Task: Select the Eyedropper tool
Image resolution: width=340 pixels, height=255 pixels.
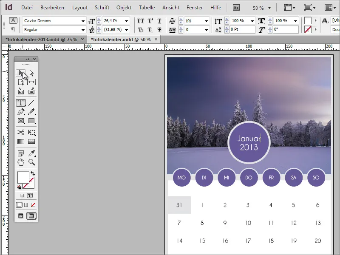Action: 31,153
